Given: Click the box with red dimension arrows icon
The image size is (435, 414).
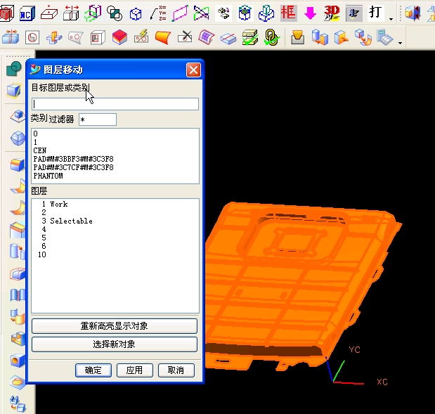Looking at the screenshot, I should (x=71, y=13).
